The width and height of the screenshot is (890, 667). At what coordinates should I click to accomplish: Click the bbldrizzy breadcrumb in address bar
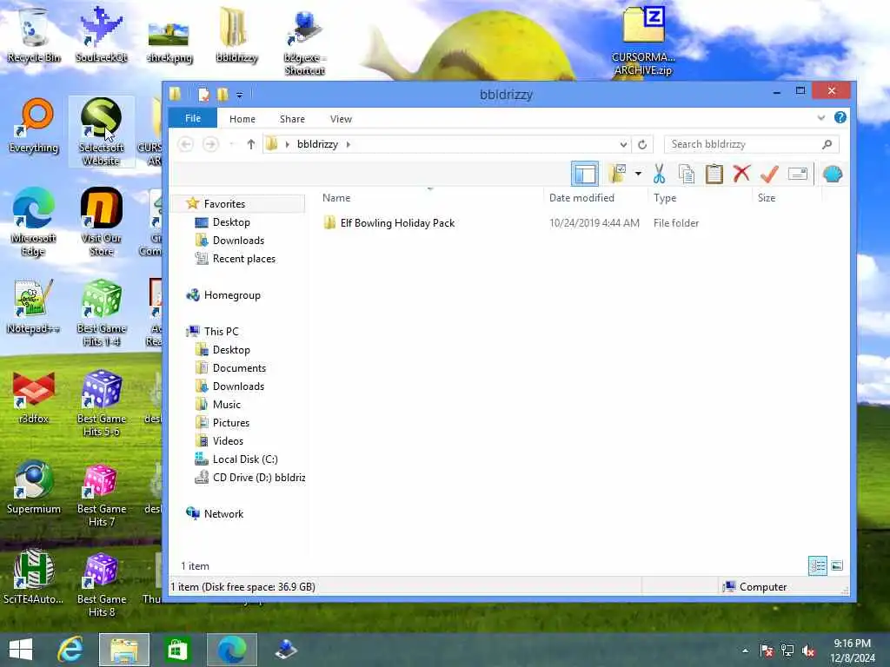click(317, 144)
